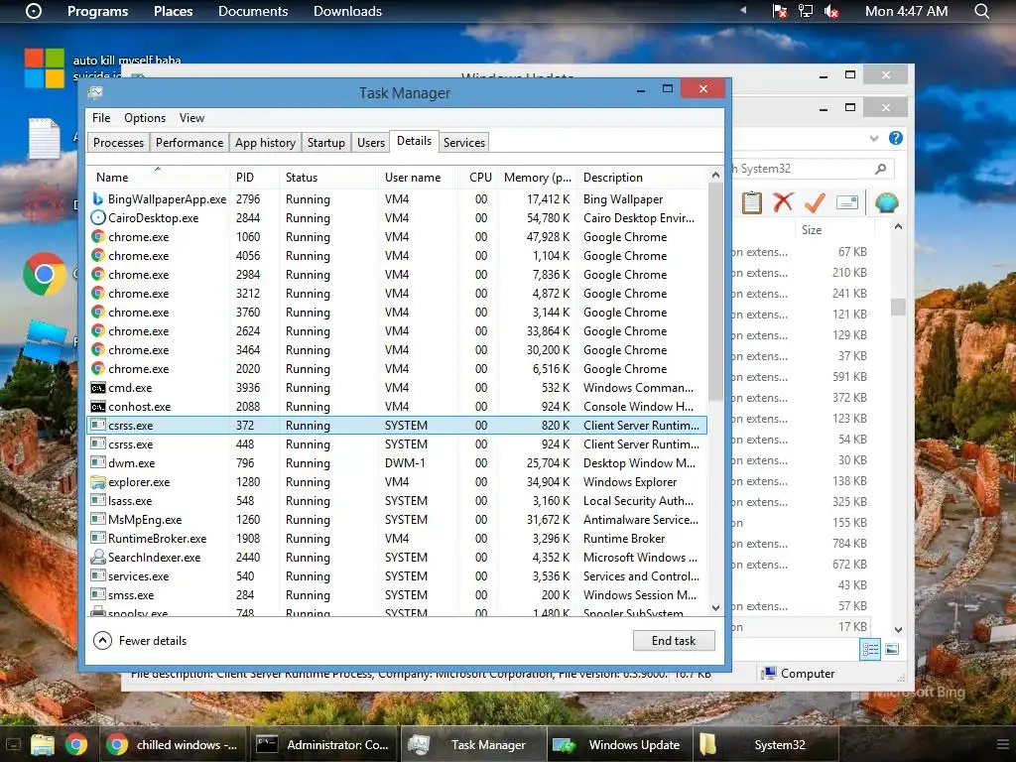Click the orange checkmark icon in System32

point(815,202)
